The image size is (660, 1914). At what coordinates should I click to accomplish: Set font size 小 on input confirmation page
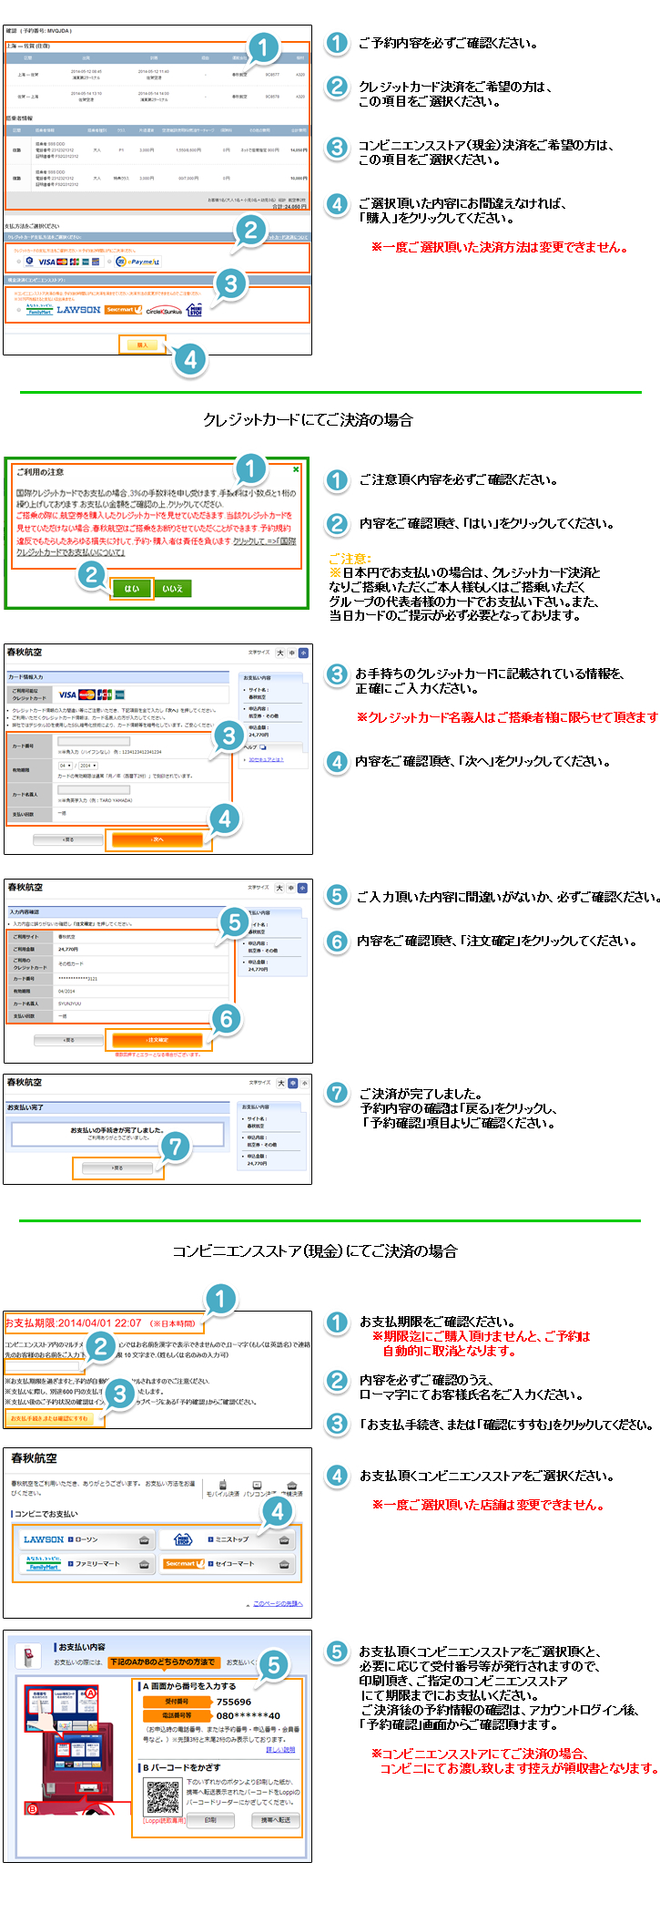302,888
